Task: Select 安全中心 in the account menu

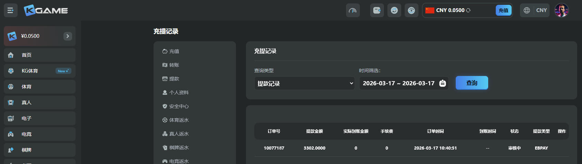Action: (x=179, y=106)
